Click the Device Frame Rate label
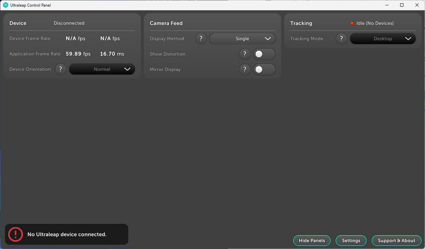Image resolution: width=425 pixels, height=249 pixels. [x=30, y=39]
